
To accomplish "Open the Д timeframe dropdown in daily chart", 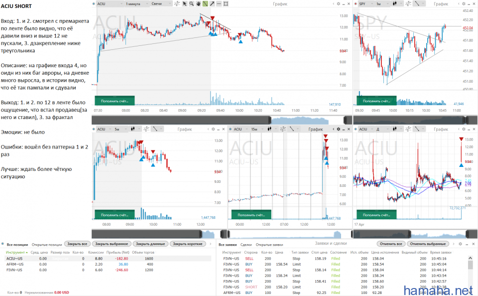I will (x=383, y=129).
